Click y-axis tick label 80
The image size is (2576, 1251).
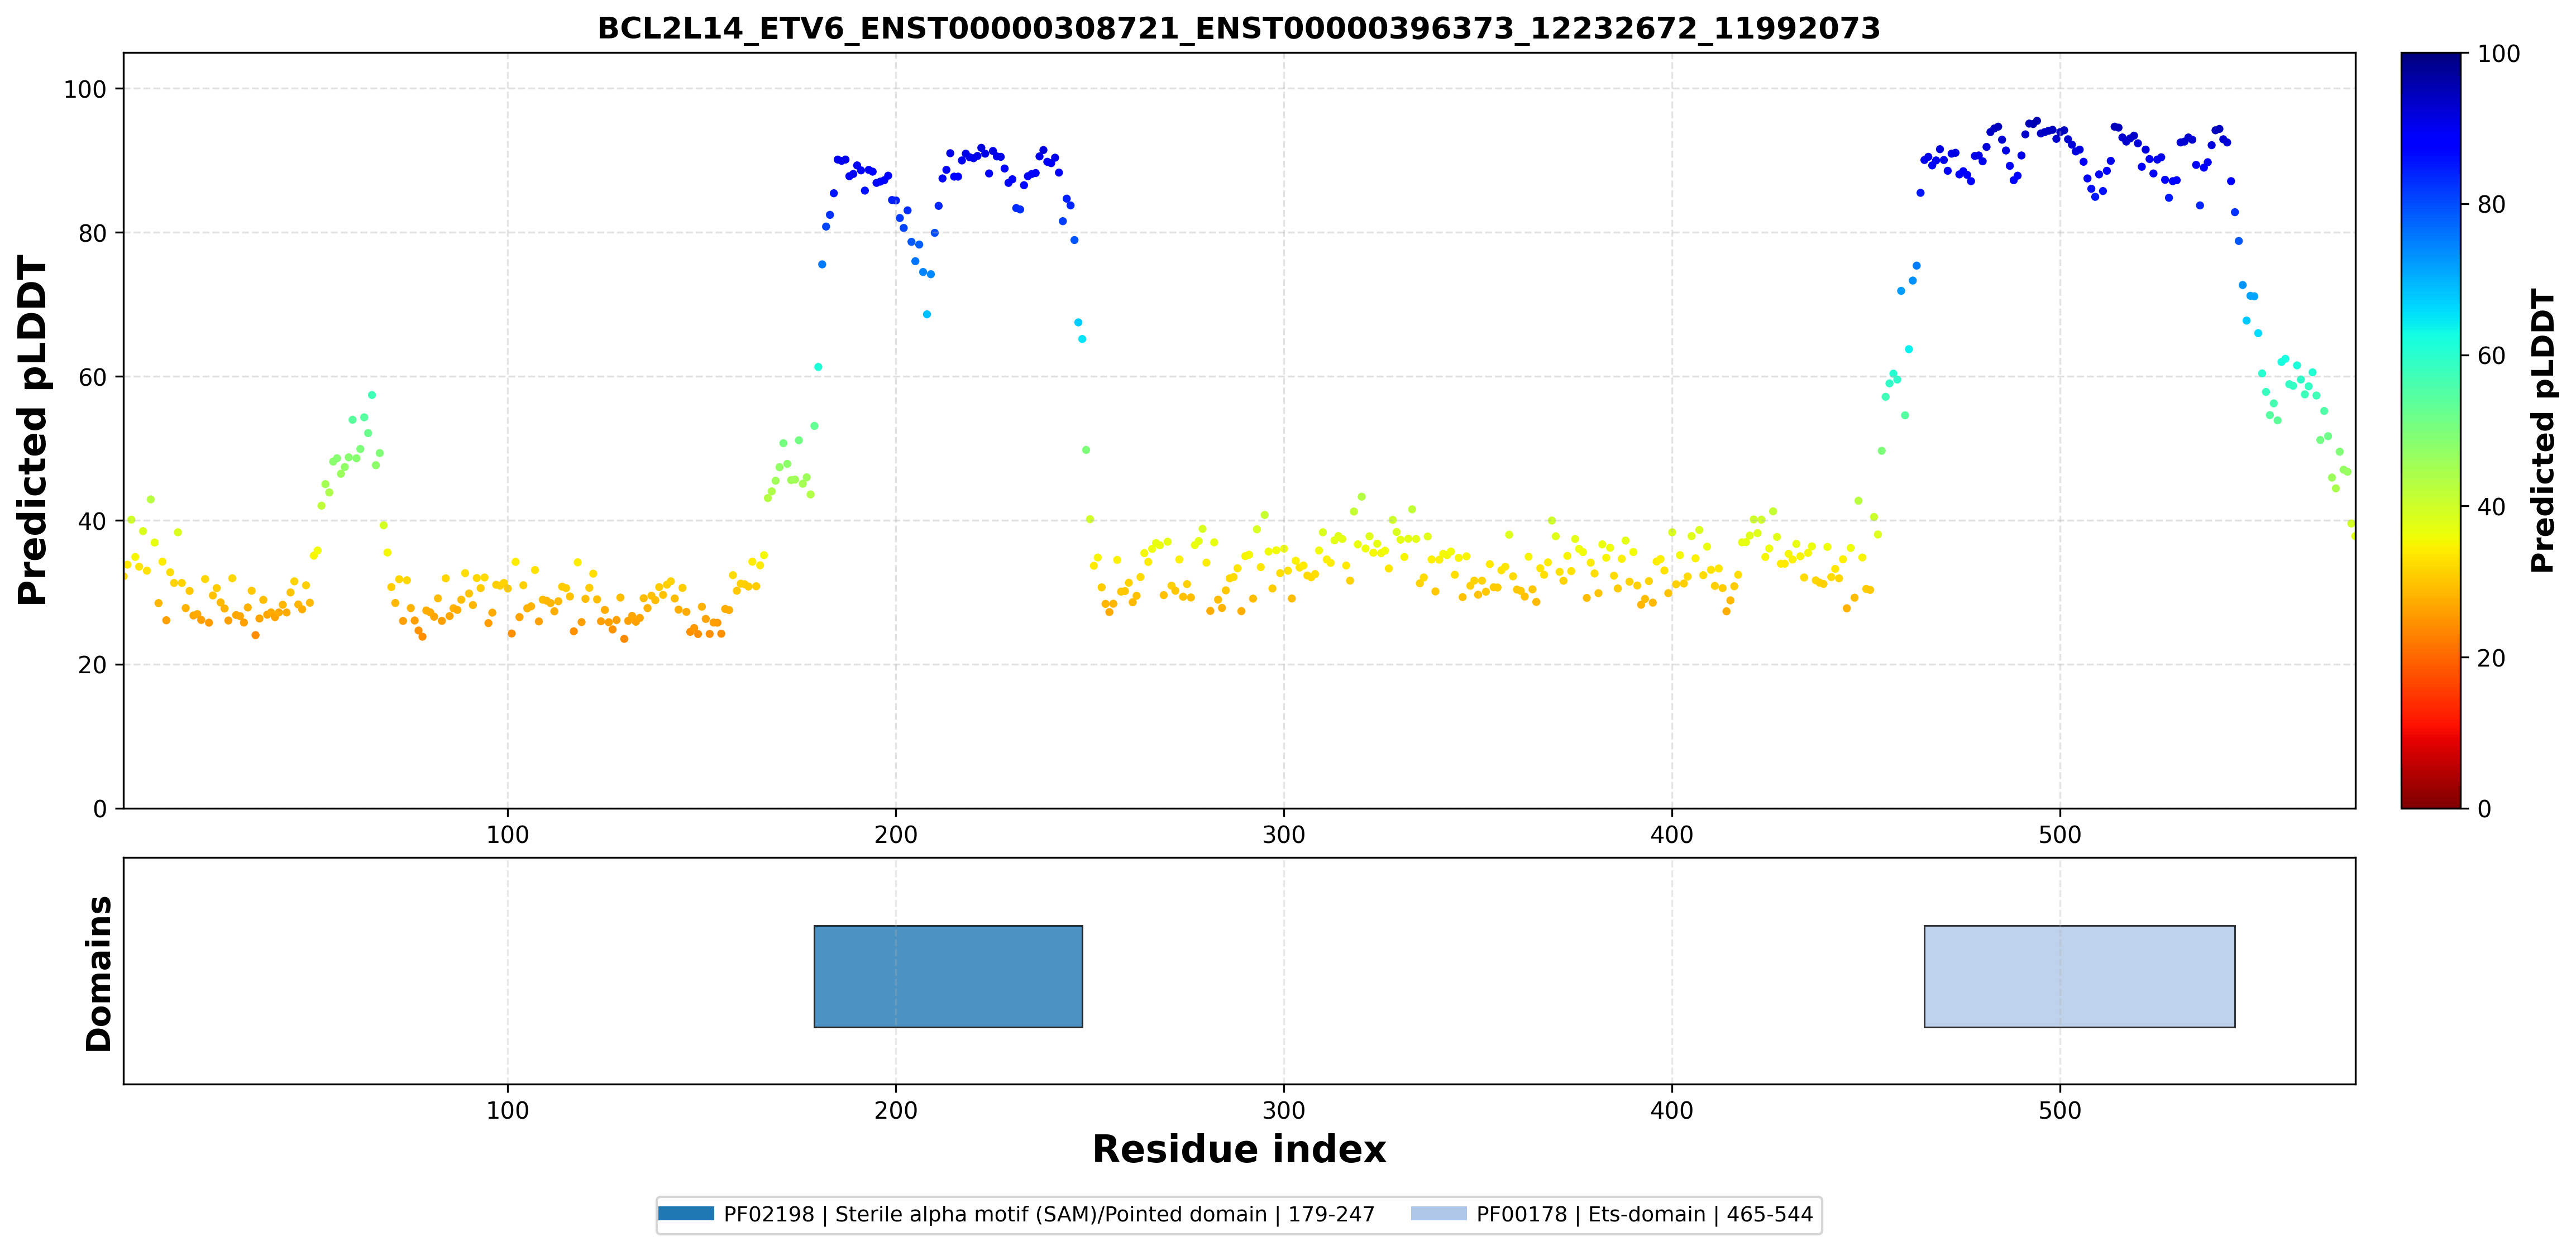point(93,233)
